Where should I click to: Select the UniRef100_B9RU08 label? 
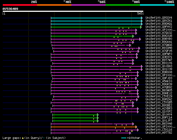159,72
